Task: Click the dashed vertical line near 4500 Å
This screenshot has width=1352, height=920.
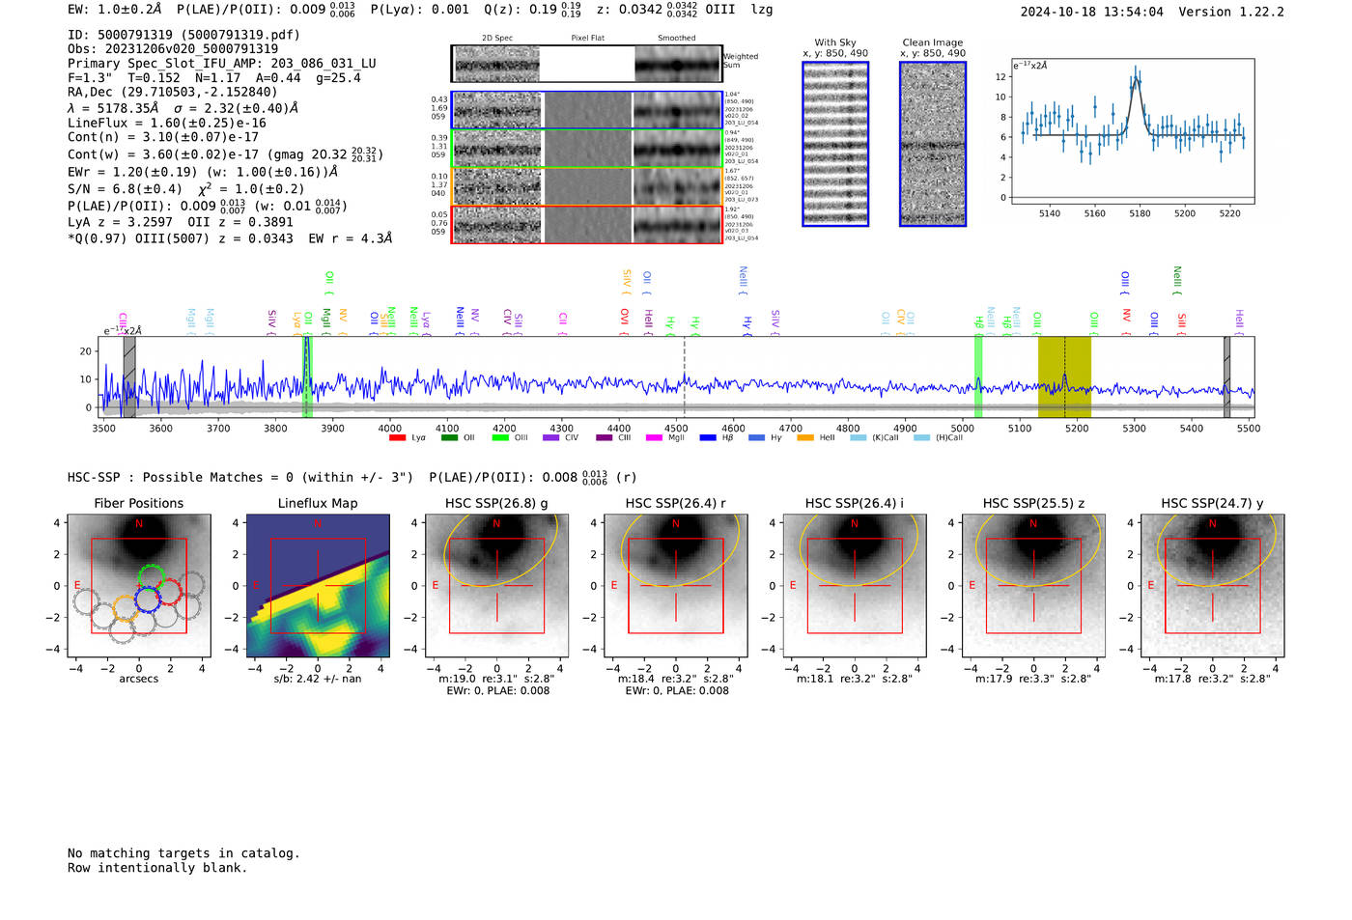Action: tap(685, 377)
